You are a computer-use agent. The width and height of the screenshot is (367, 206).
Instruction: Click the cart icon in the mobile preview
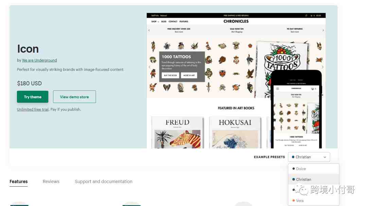coord(313,89)
